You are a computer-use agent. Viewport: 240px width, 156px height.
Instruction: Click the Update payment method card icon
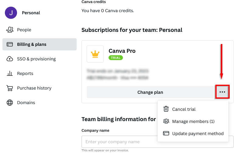coord(166,134)
